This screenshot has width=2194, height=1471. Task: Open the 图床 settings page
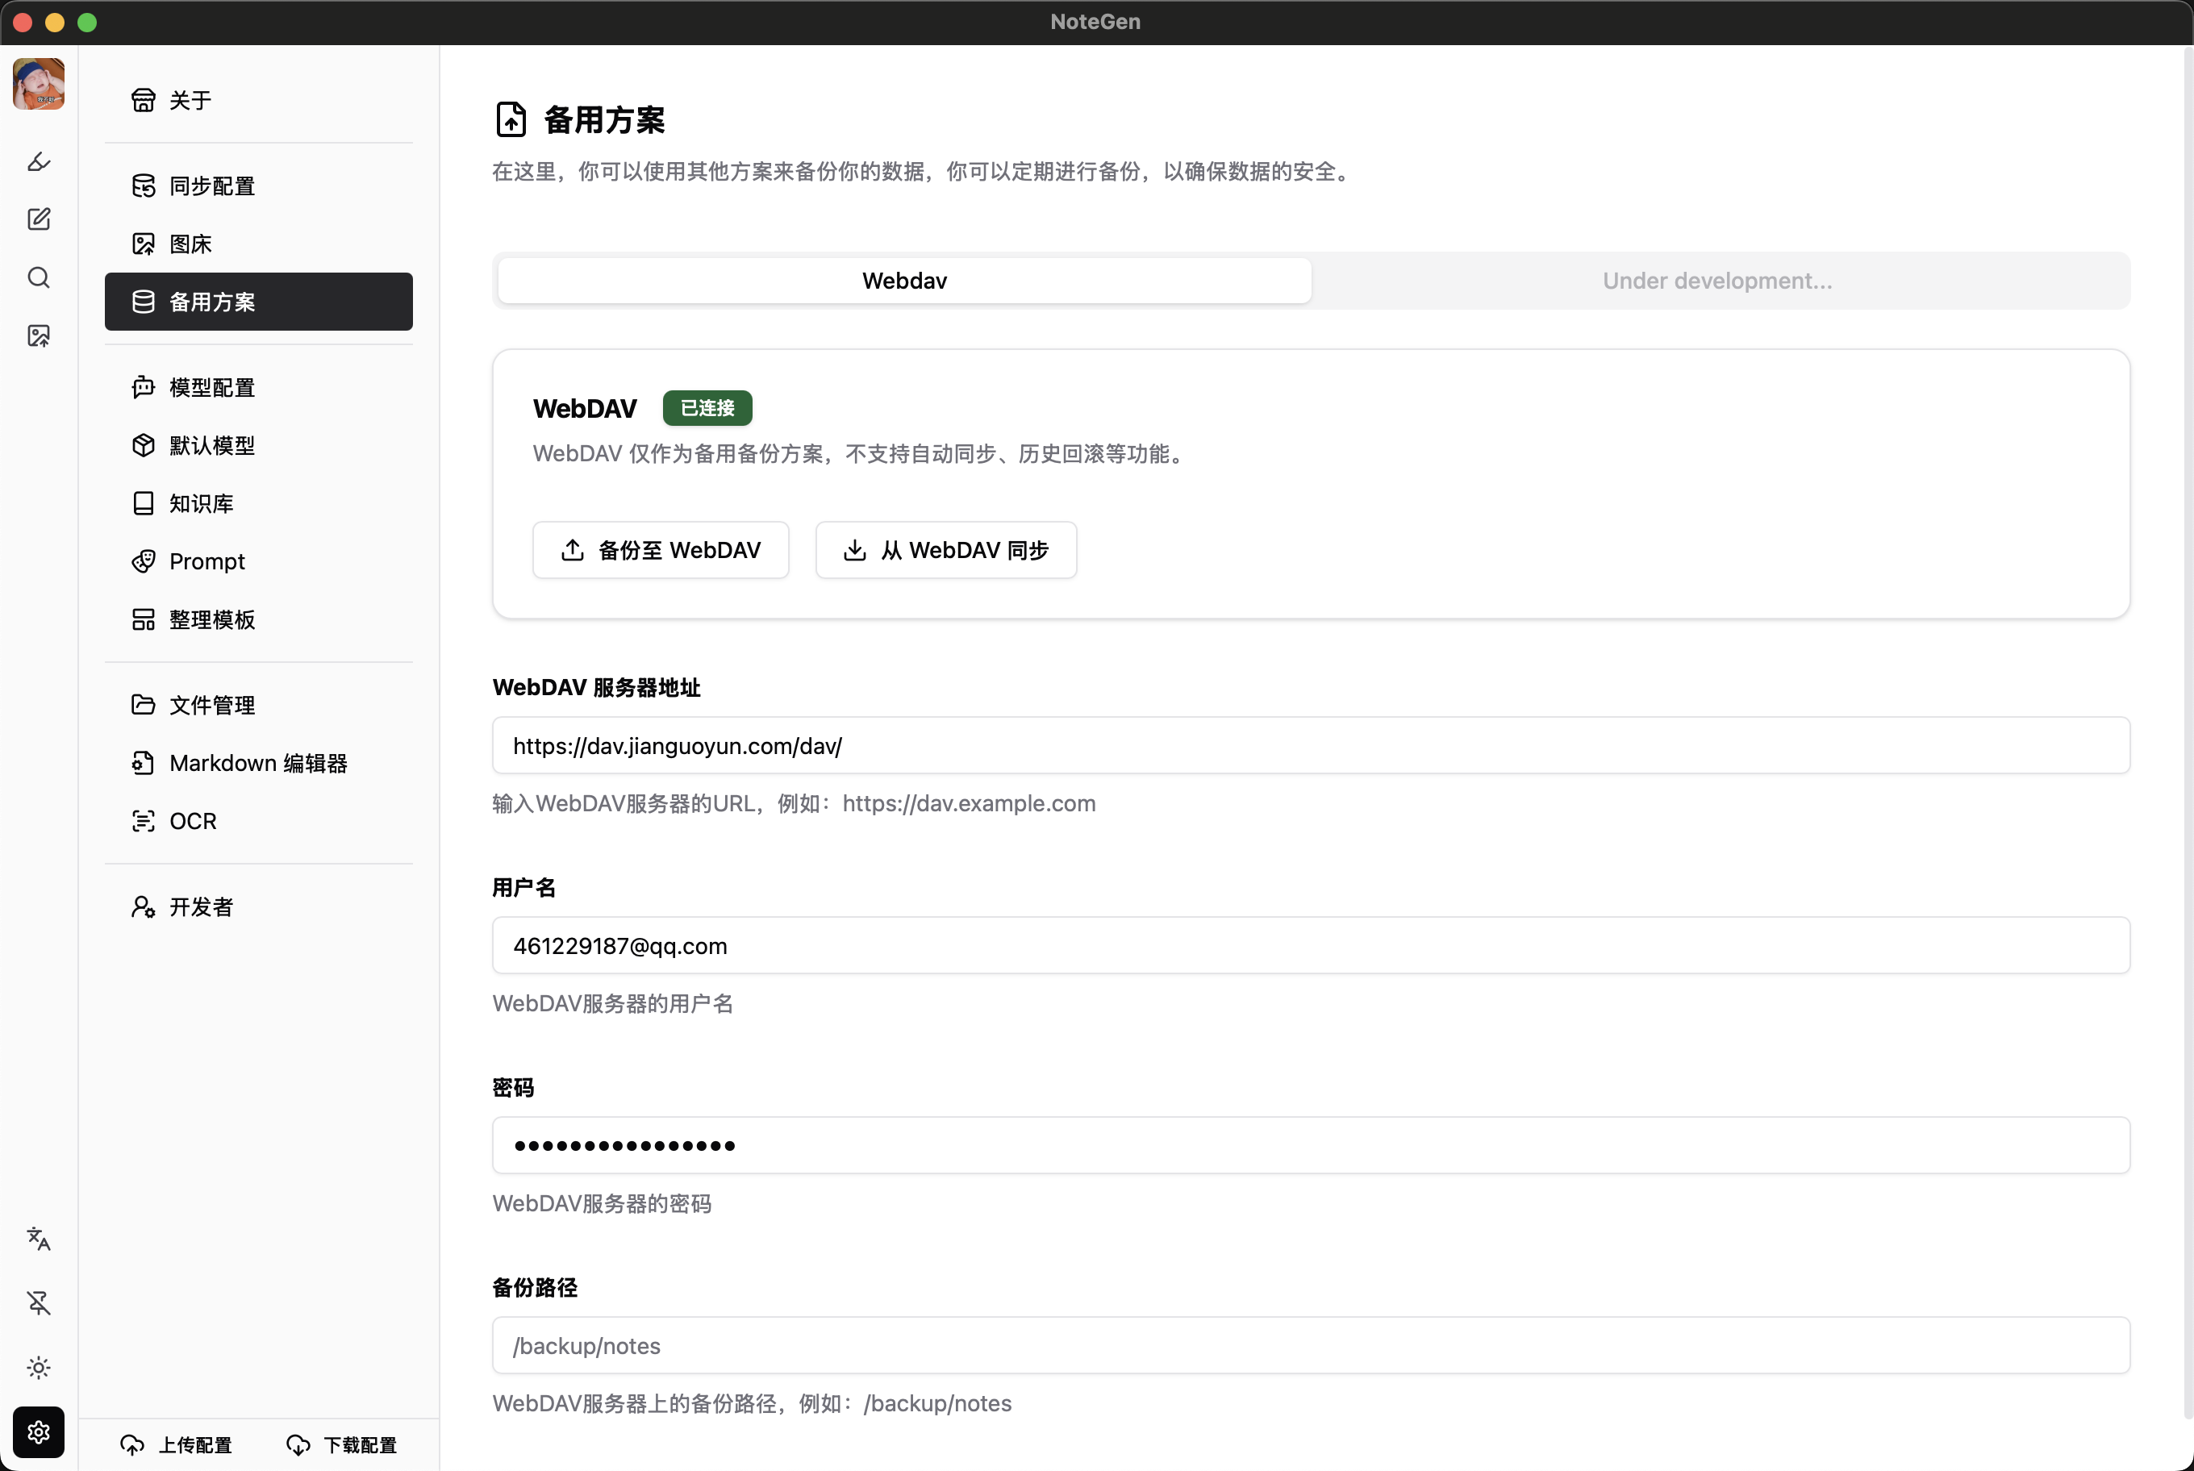[x=258, y=244]
